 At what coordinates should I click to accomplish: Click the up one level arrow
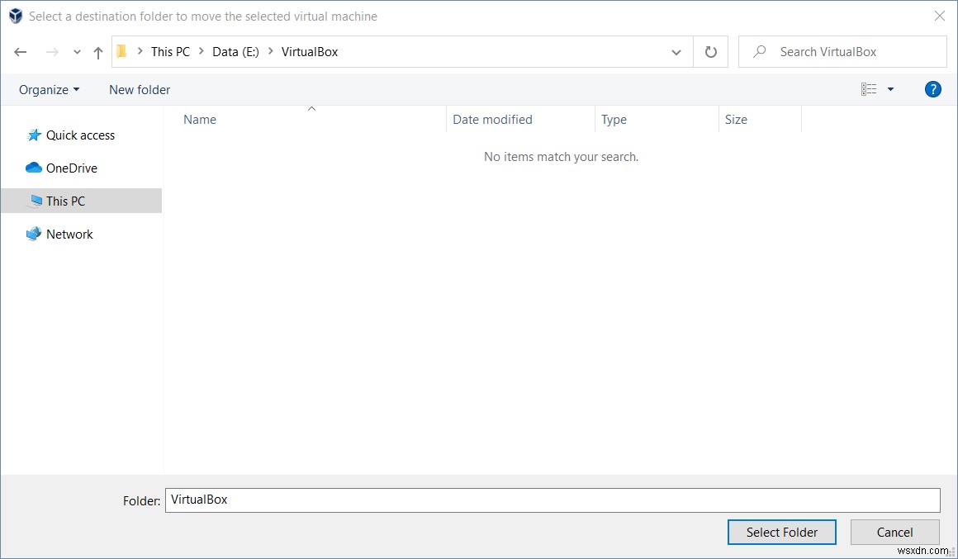pyautogui.click(x=97, y=51)
